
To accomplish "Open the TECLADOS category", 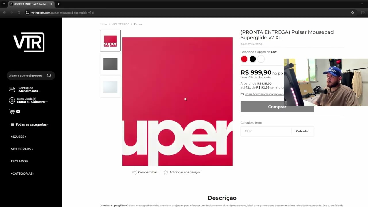I will (19, 161).
